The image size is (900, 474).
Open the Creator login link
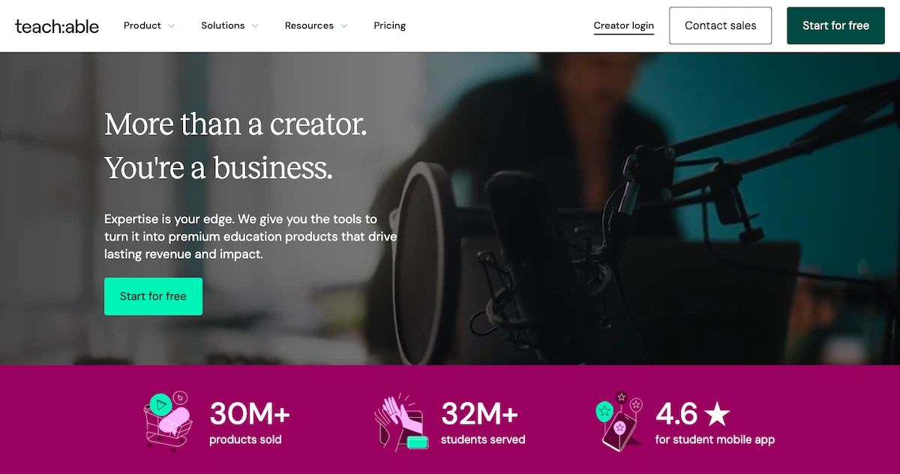pyautogui.click(x=624, y=25)
